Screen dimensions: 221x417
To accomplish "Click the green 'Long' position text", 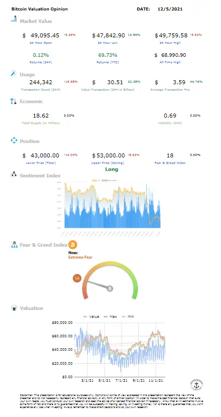I will point(111,169).
